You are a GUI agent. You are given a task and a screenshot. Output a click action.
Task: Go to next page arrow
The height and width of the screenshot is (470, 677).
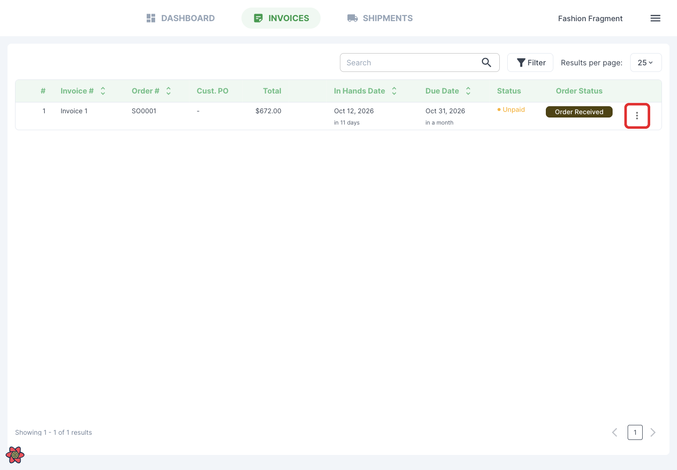tap(653, 432)
